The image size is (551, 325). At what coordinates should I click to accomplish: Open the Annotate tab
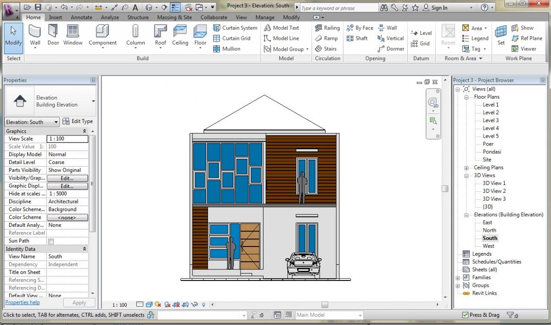point(81,17)
